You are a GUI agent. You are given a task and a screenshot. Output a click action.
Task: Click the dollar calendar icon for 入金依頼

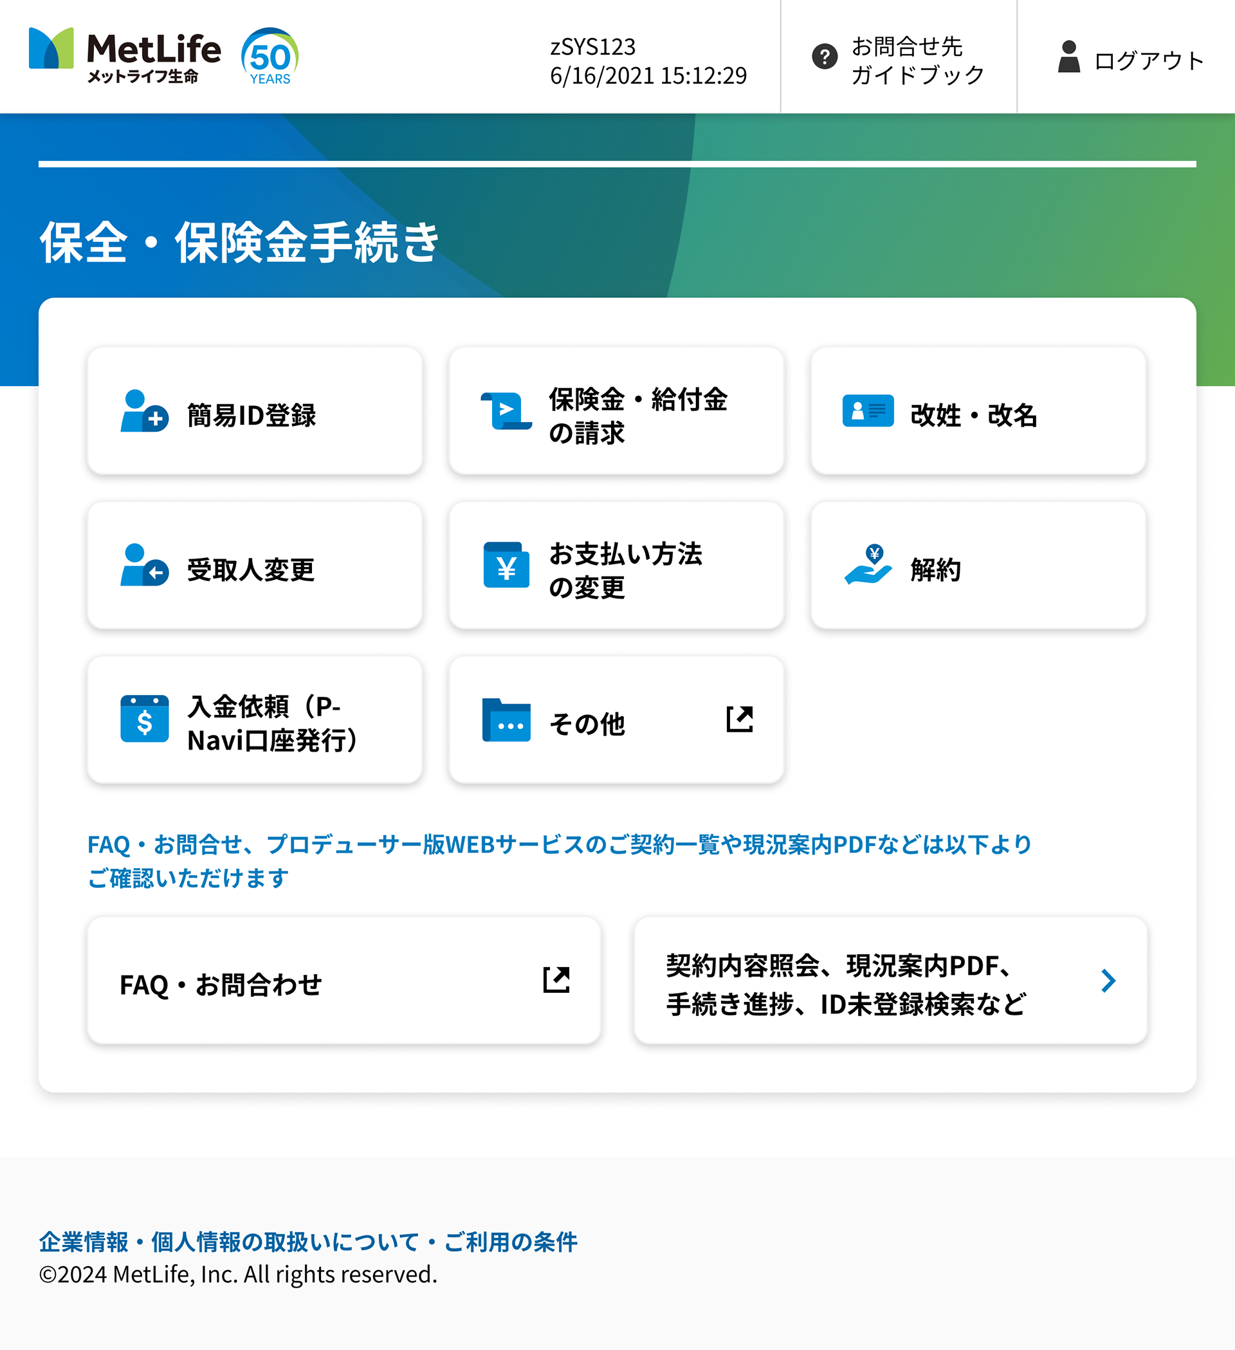[x=144, y=719]
